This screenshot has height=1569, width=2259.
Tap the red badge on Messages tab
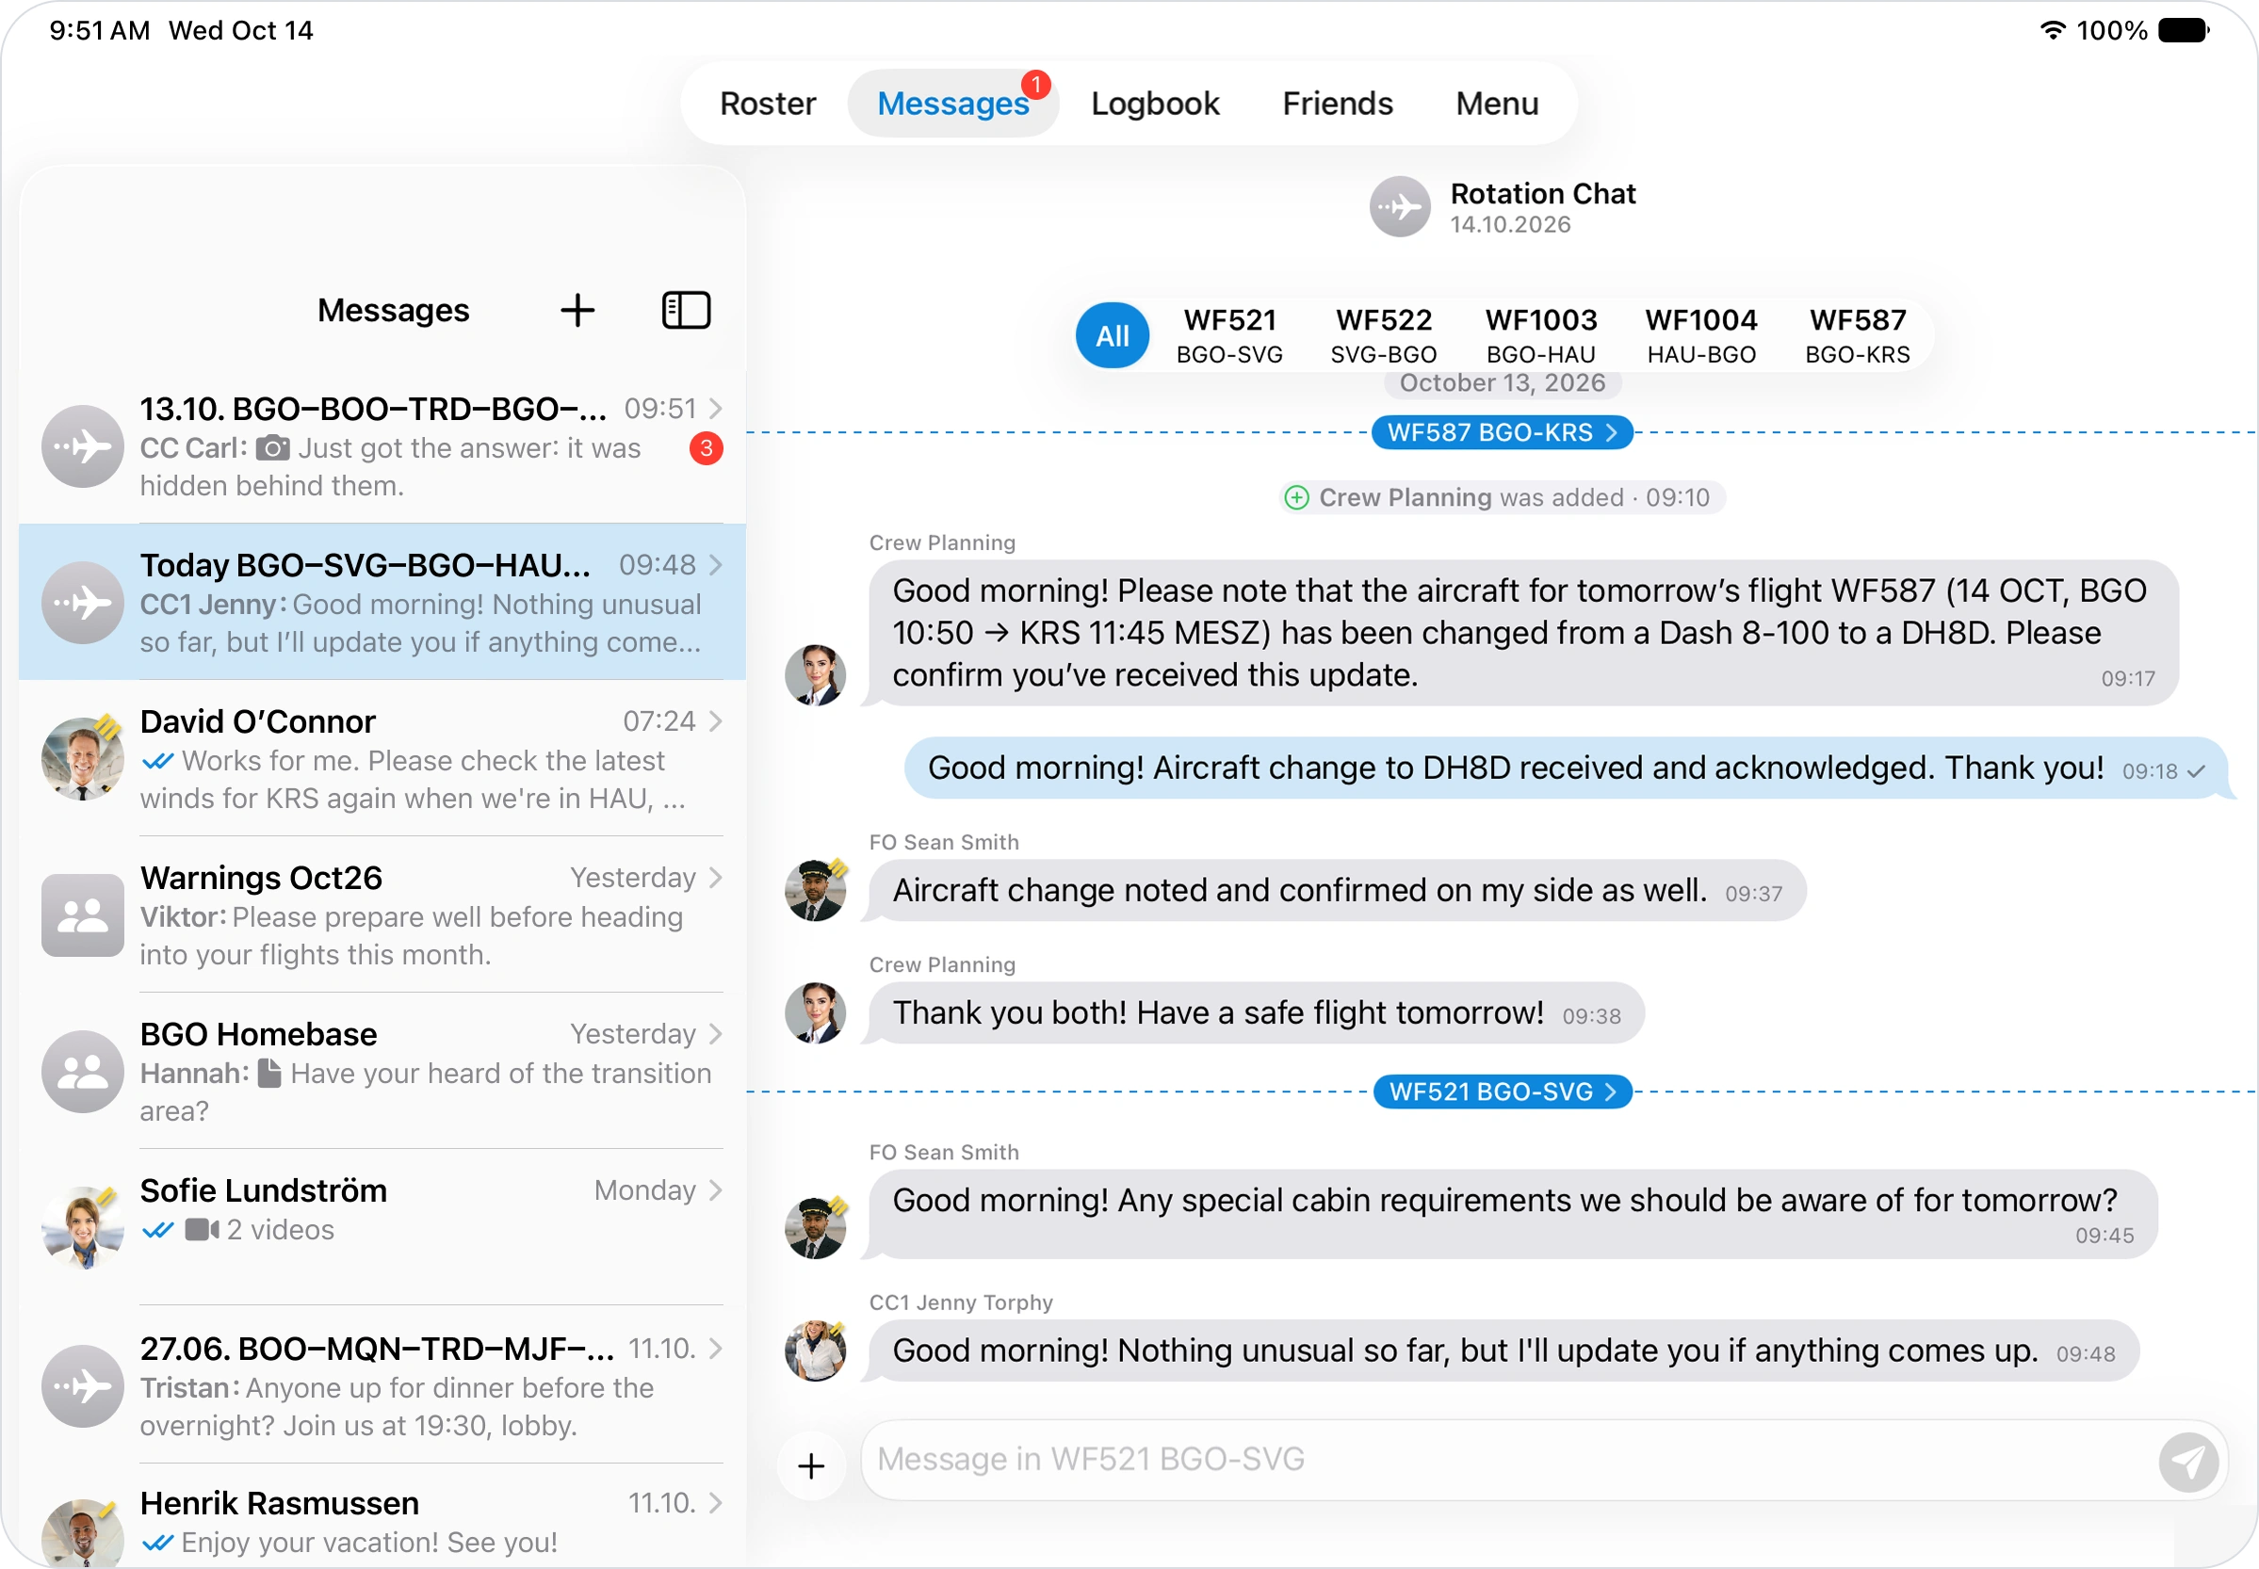(1035, 85)
